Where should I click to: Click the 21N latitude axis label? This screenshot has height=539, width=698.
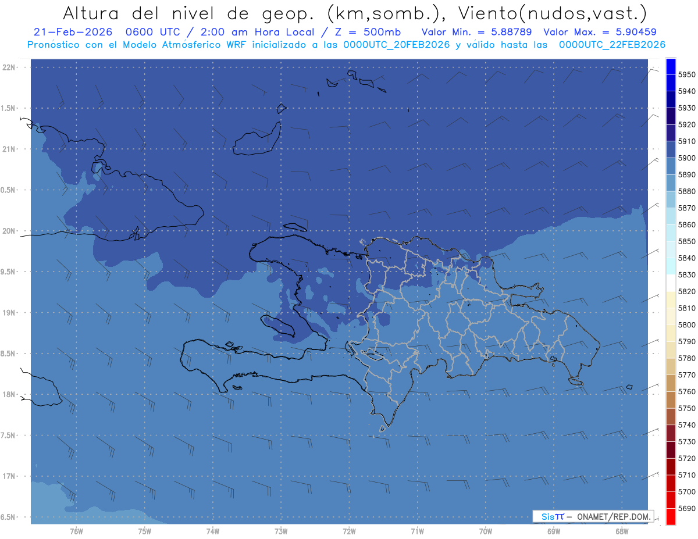pos(9,149)
